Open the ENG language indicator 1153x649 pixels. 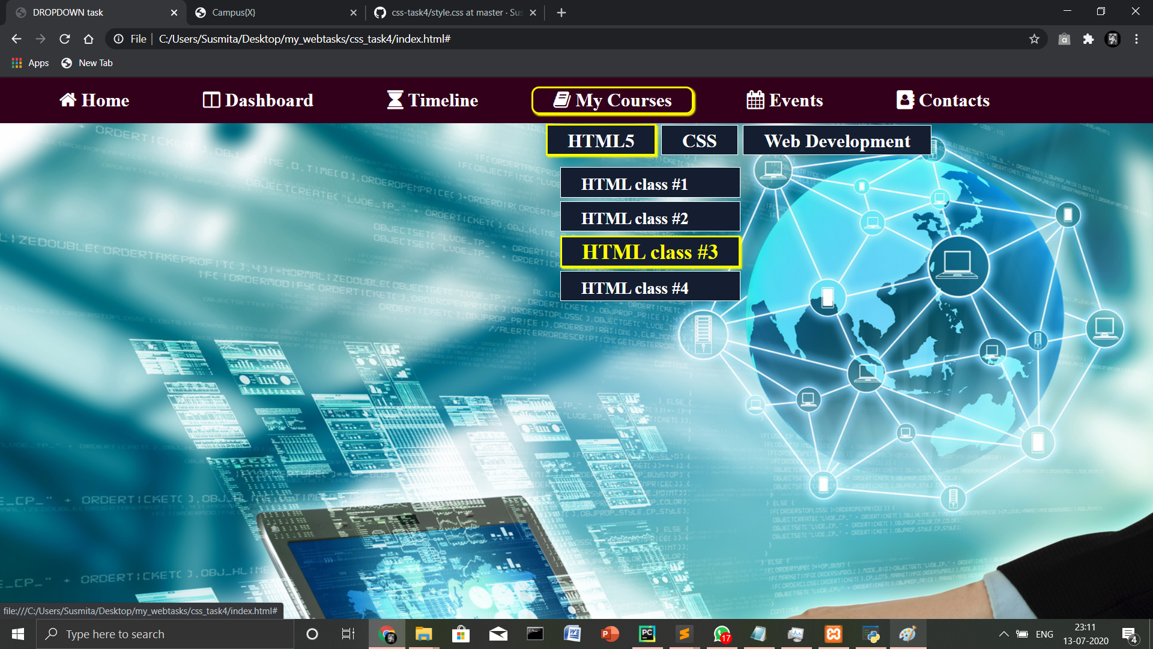(1044, 634)
